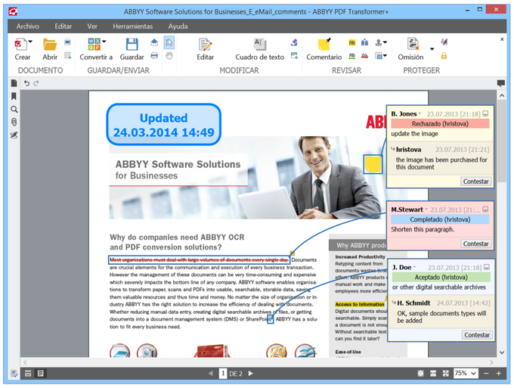This screenshot has height=388, width=514.
Task: Toggle the comments pane speech-bubble icon
Action: pyautogui.click(x=500, y=83)
